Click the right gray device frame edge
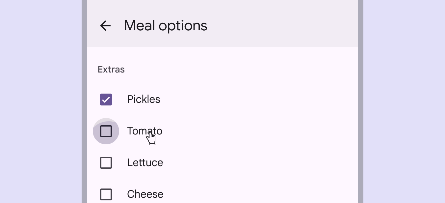445x203 pixels. coord(360,99)
